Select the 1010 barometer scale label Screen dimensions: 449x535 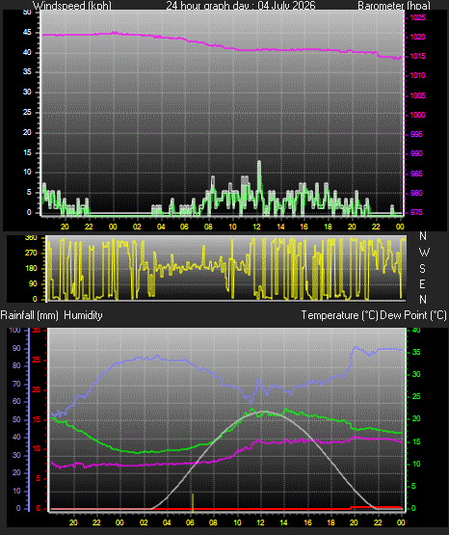coord(417,76)
